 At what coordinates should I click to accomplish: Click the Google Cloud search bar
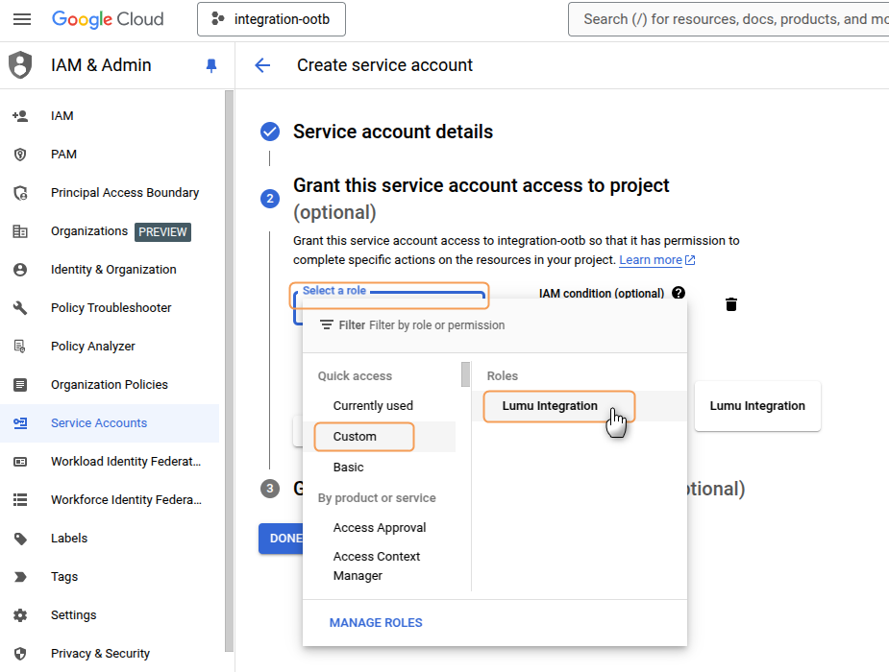click(730, 19)
